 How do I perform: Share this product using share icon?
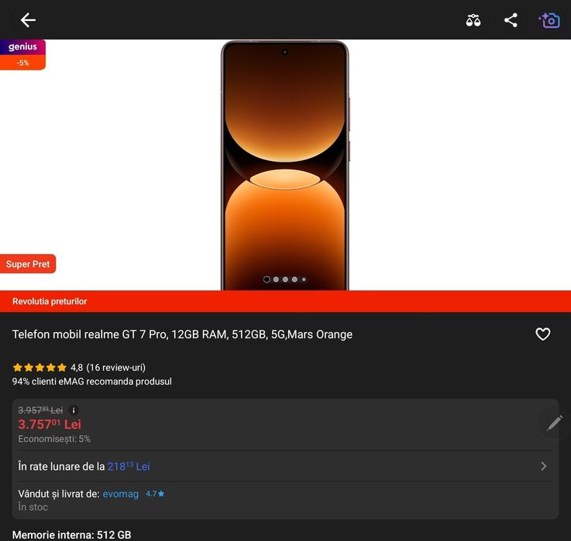511,20
